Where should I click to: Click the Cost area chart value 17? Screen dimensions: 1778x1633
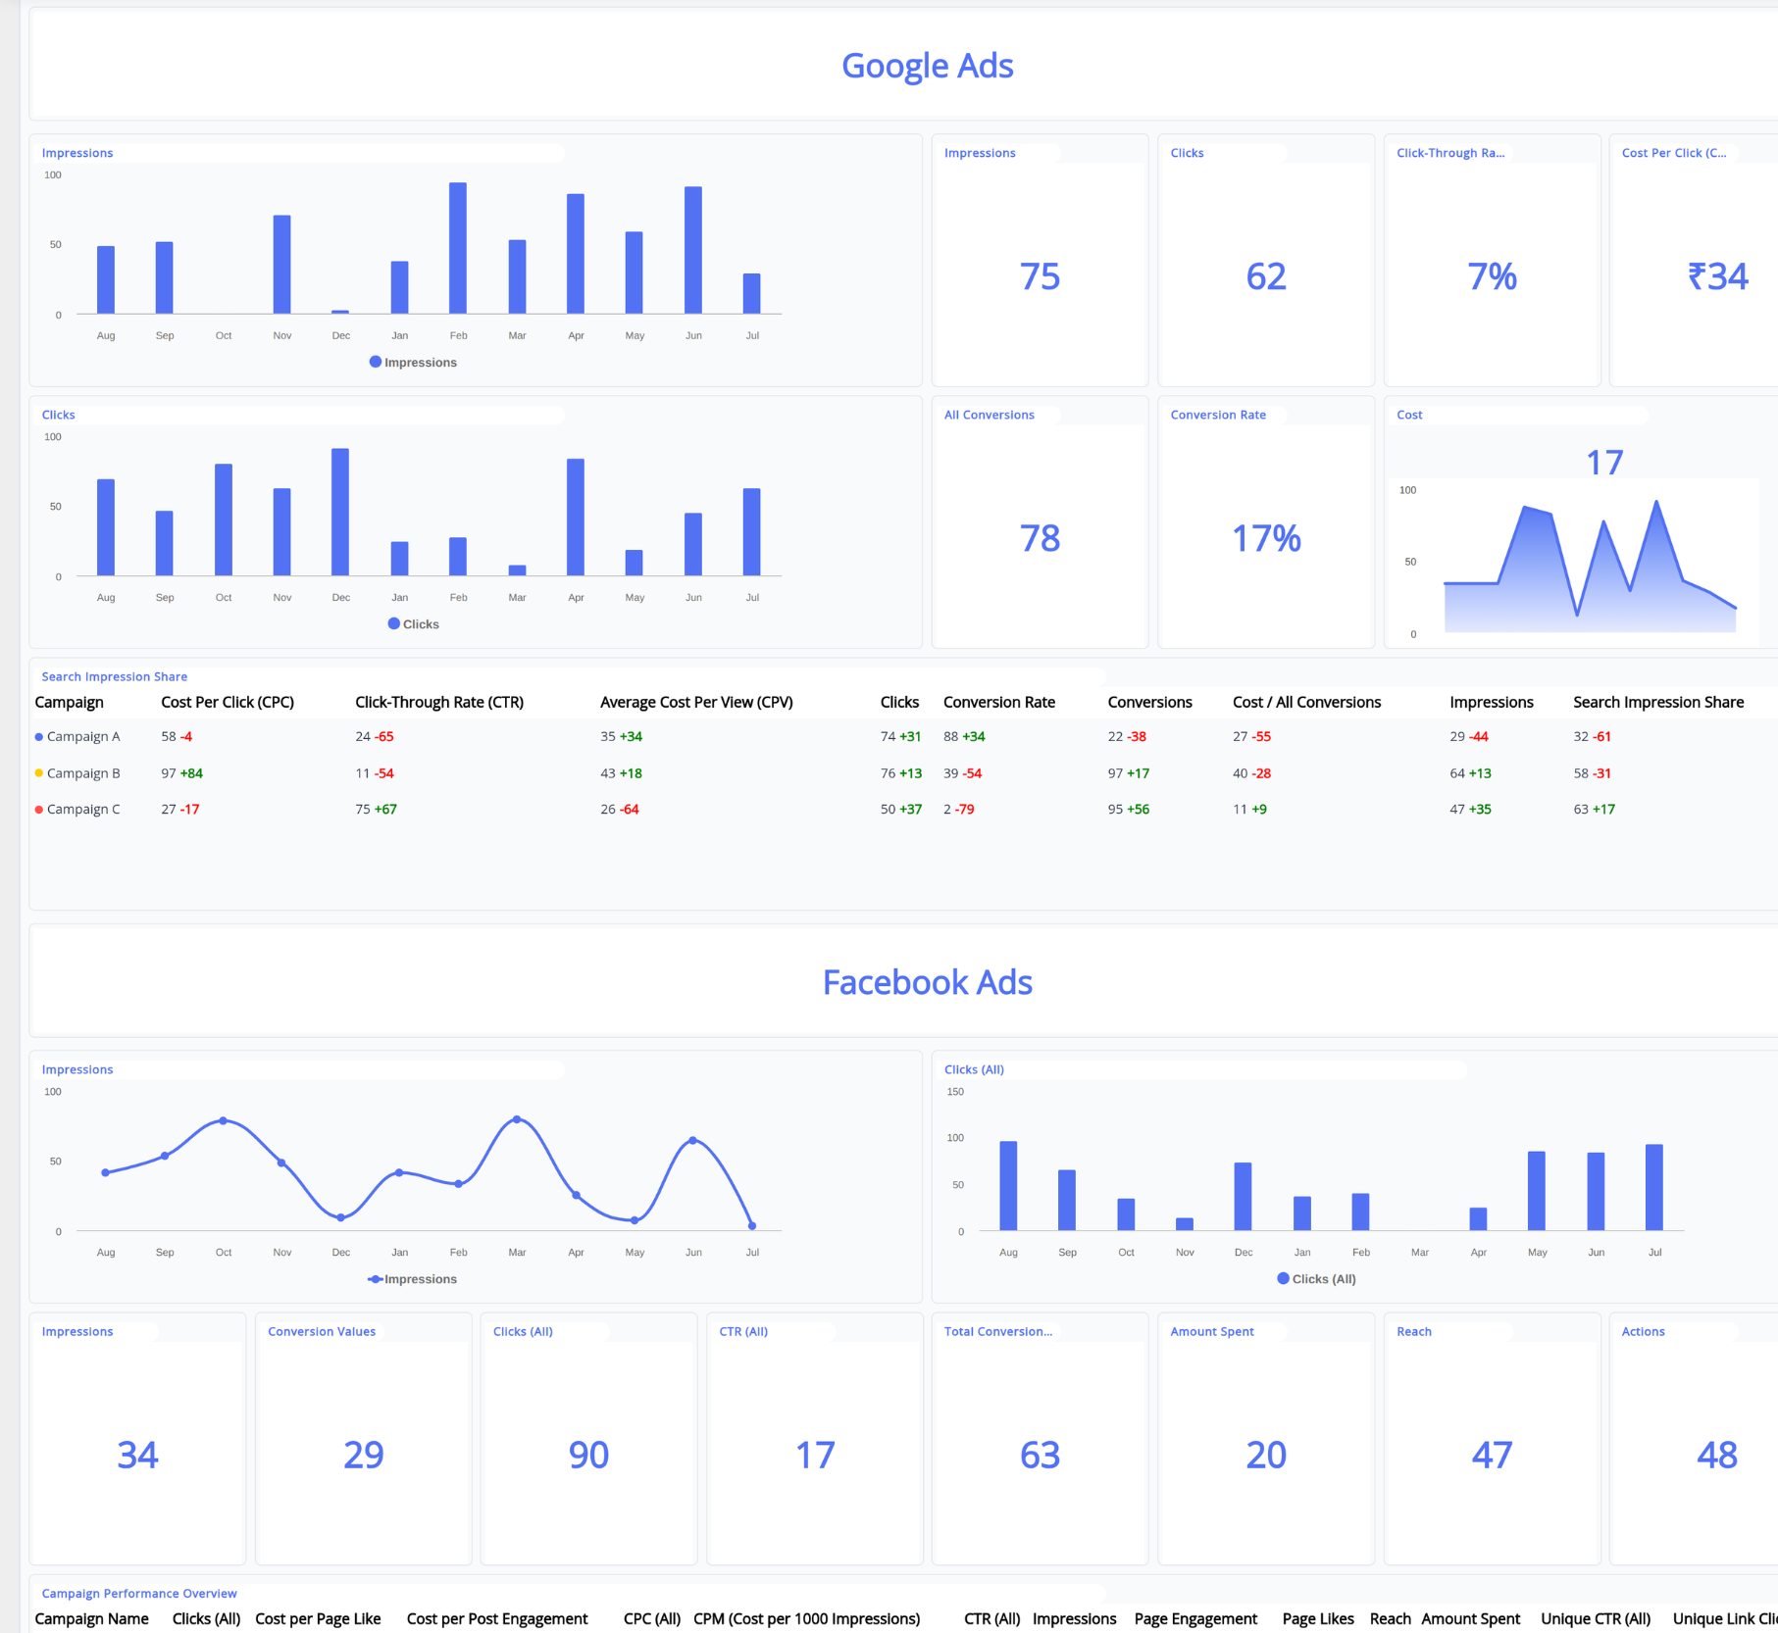[x=1604, y=463]
